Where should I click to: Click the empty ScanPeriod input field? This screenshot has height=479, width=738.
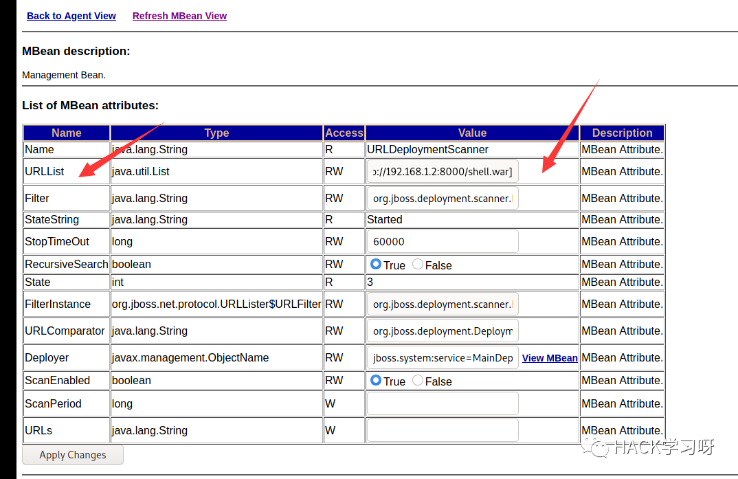point(443,403)
